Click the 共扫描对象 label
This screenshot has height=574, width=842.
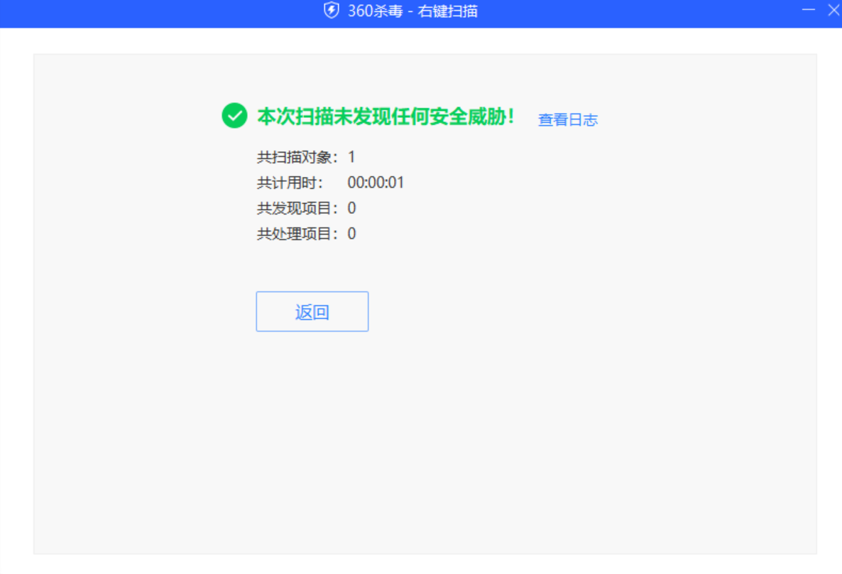(297, 158)
